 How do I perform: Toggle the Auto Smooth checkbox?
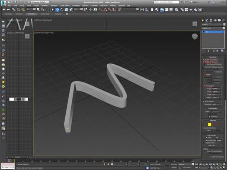click(x=203, y=101)
